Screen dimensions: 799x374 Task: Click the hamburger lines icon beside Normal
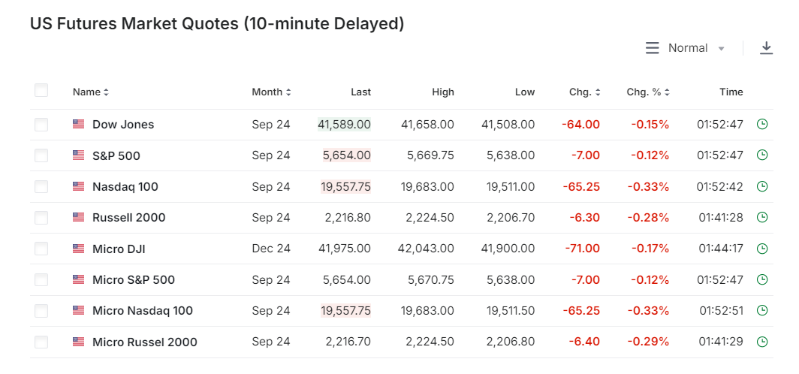[652, 48]
